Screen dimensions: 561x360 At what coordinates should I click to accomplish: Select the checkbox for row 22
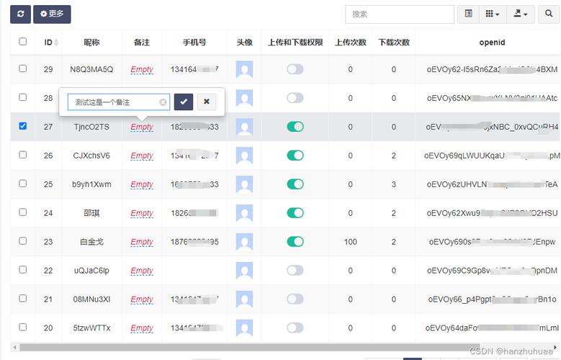22,269
